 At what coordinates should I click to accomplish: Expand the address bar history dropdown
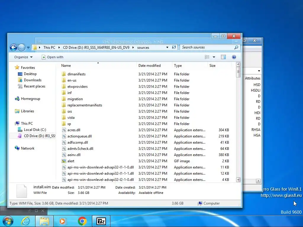point(167,48)
